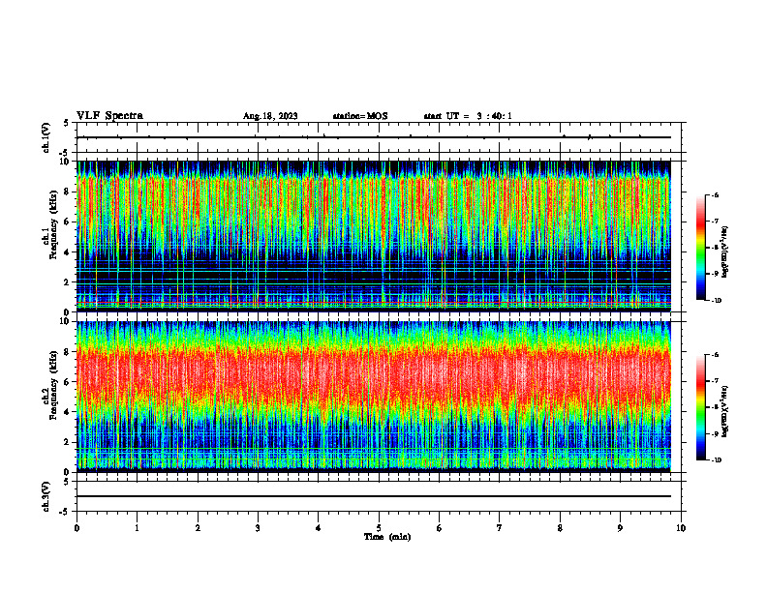767x592 pixels.
Task: Select the date label Aug. 18, 2023
Action: pos(270,116)
